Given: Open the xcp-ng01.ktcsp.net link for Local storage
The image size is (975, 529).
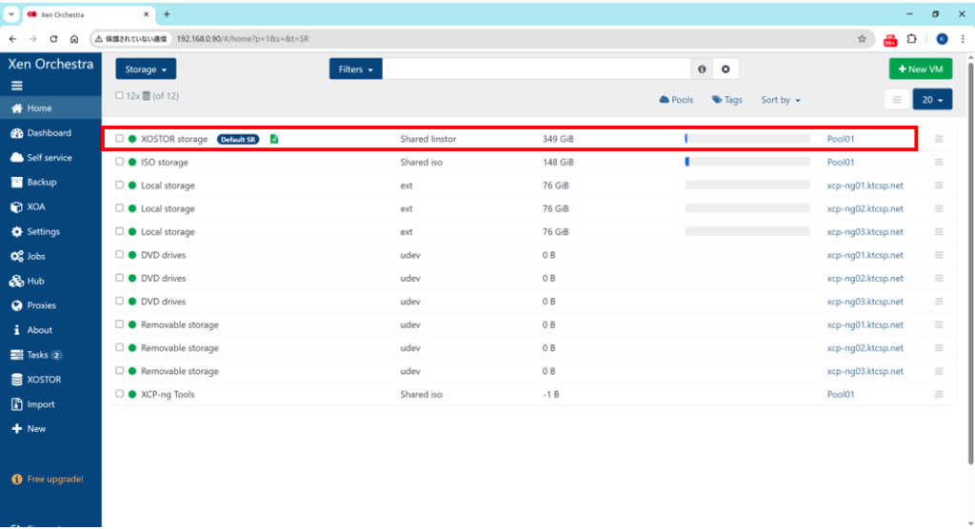Looking at the screenshot, I should [865, 186].
